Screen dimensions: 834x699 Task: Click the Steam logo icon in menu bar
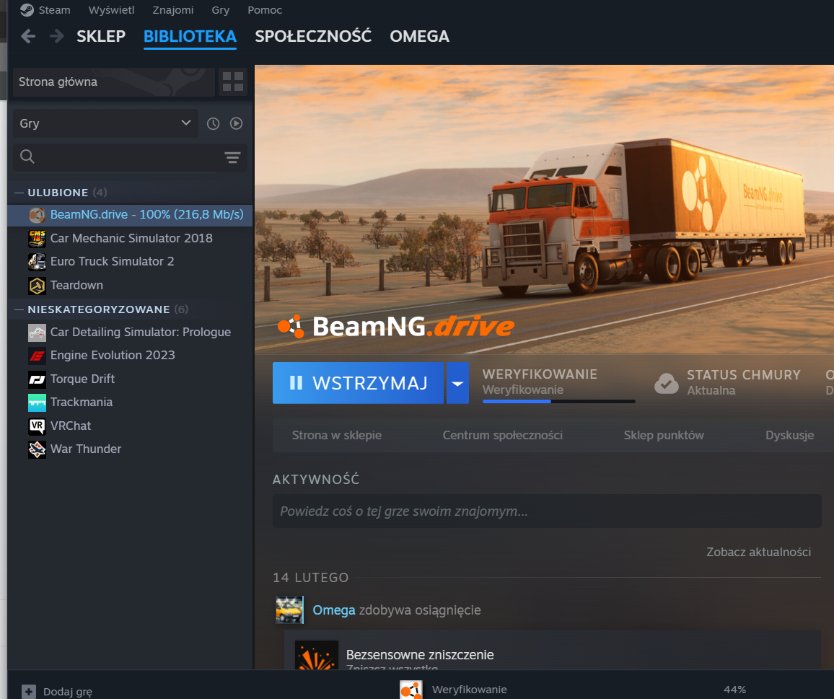(27, 10)
